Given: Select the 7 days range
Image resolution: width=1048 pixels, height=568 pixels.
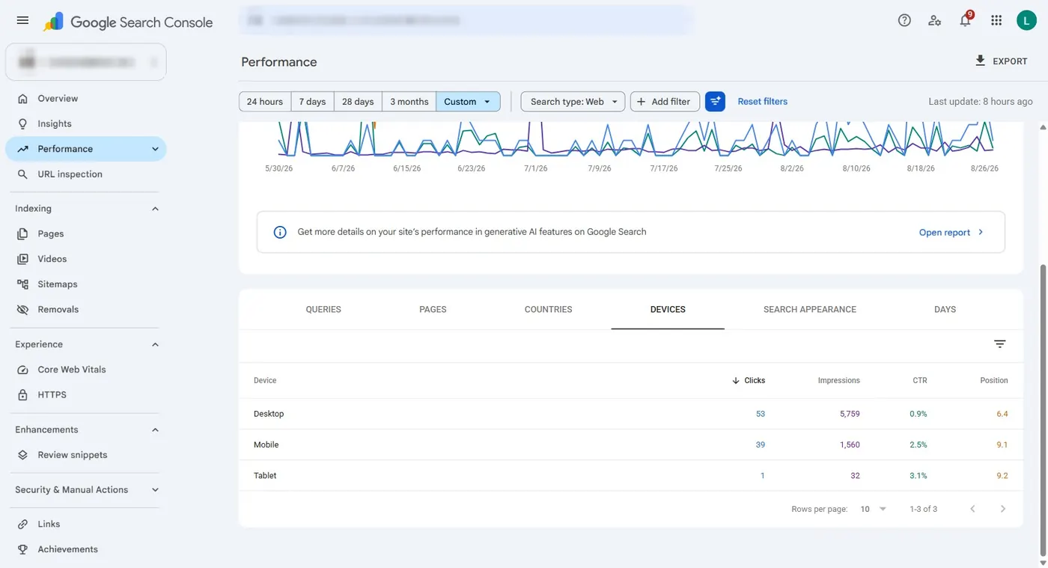Looking at the screenshot, I should [x=312, y=101].
